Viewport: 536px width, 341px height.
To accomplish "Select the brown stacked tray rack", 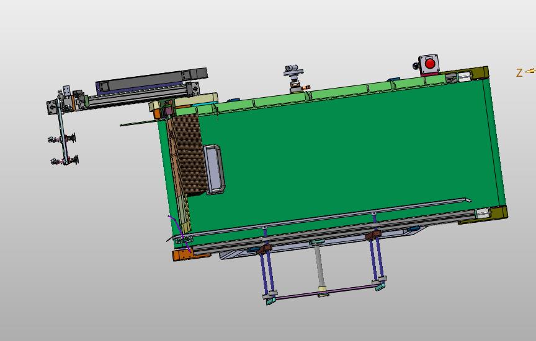I will coord(188,155).
